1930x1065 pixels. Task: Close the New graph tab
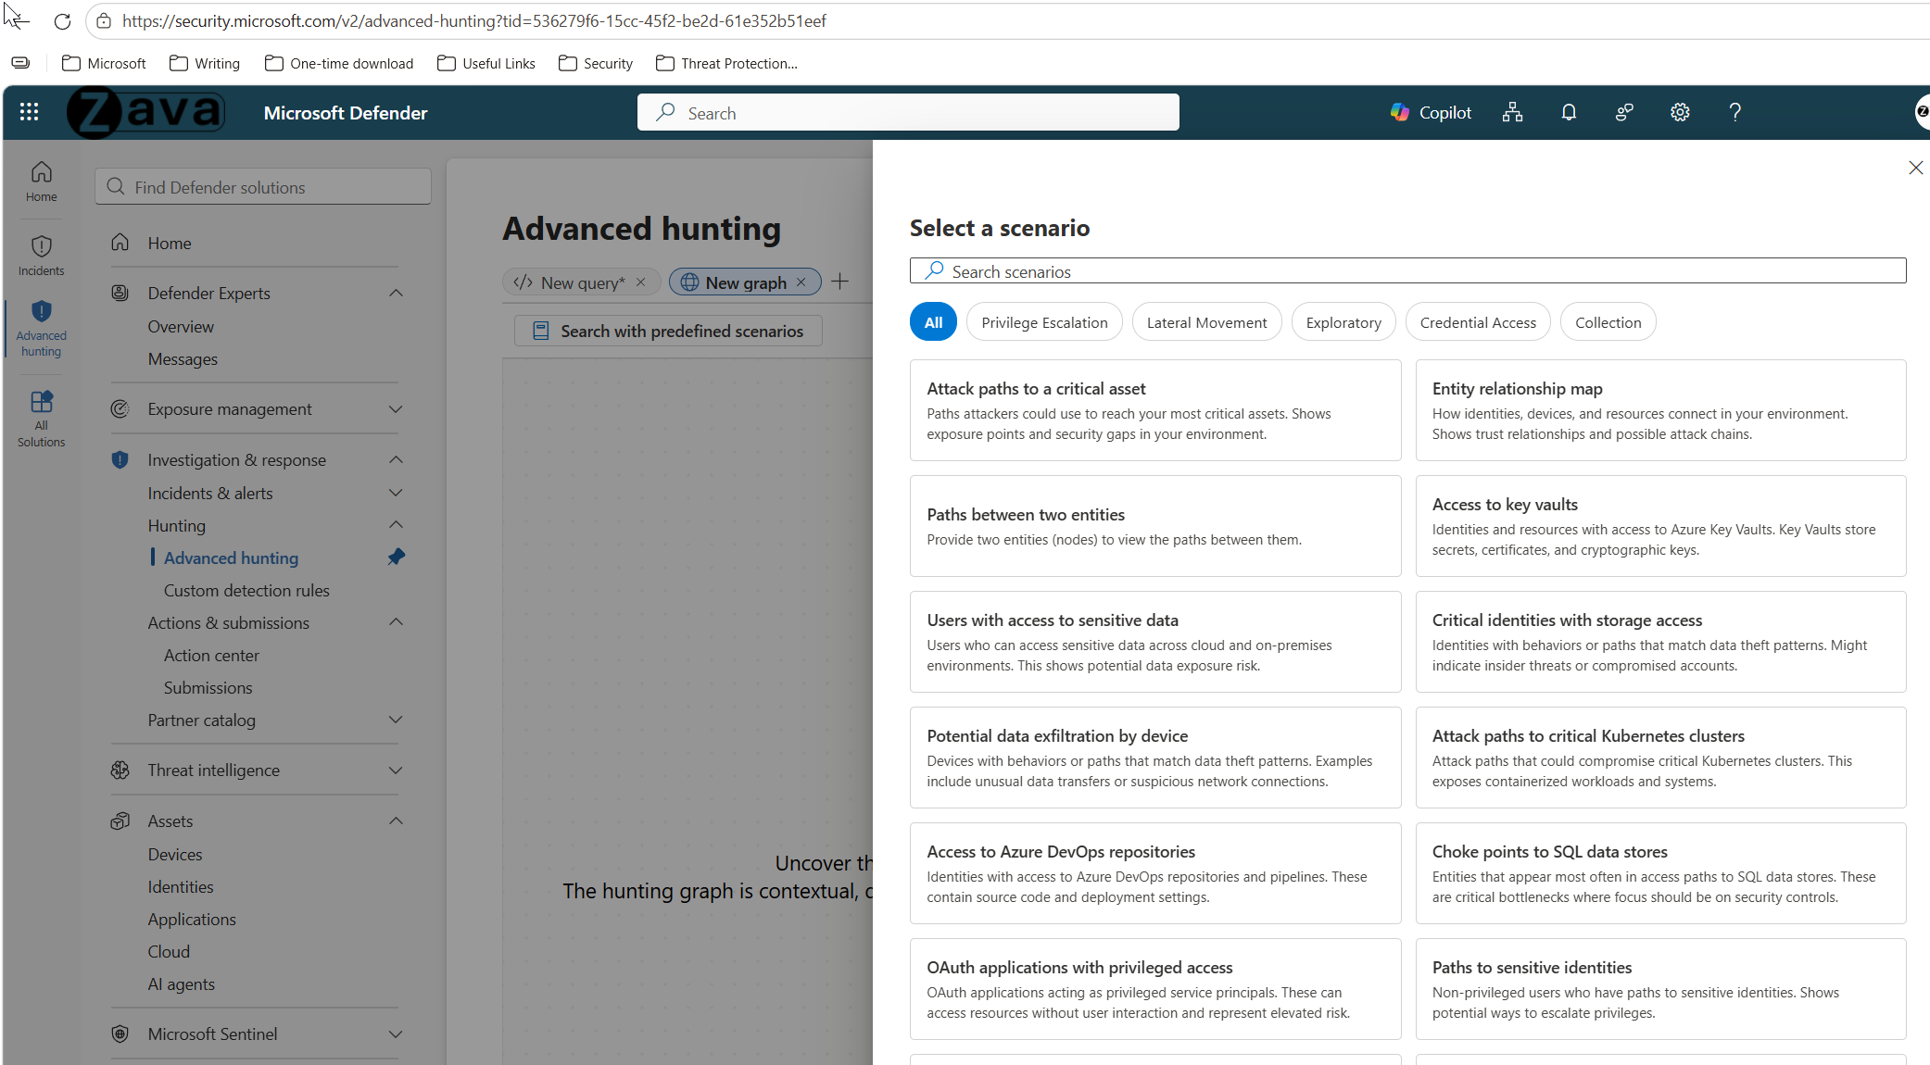tap(801, 282)
